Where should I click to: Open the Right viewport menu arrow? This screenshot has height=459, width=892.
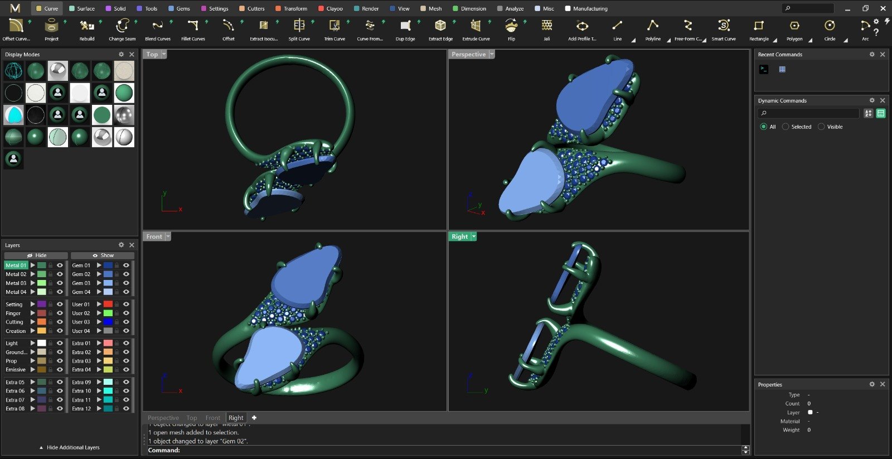point(474,236)
